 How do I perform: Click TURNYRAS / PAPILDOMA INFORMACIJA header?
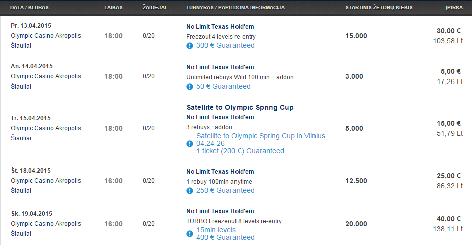point(235,7)
